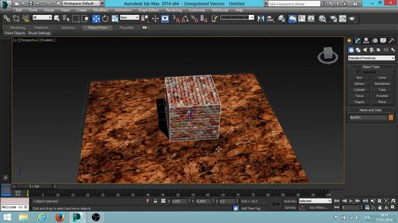Select the Shapes category icon
The image size is (398, 223).
tap(358, 50)
